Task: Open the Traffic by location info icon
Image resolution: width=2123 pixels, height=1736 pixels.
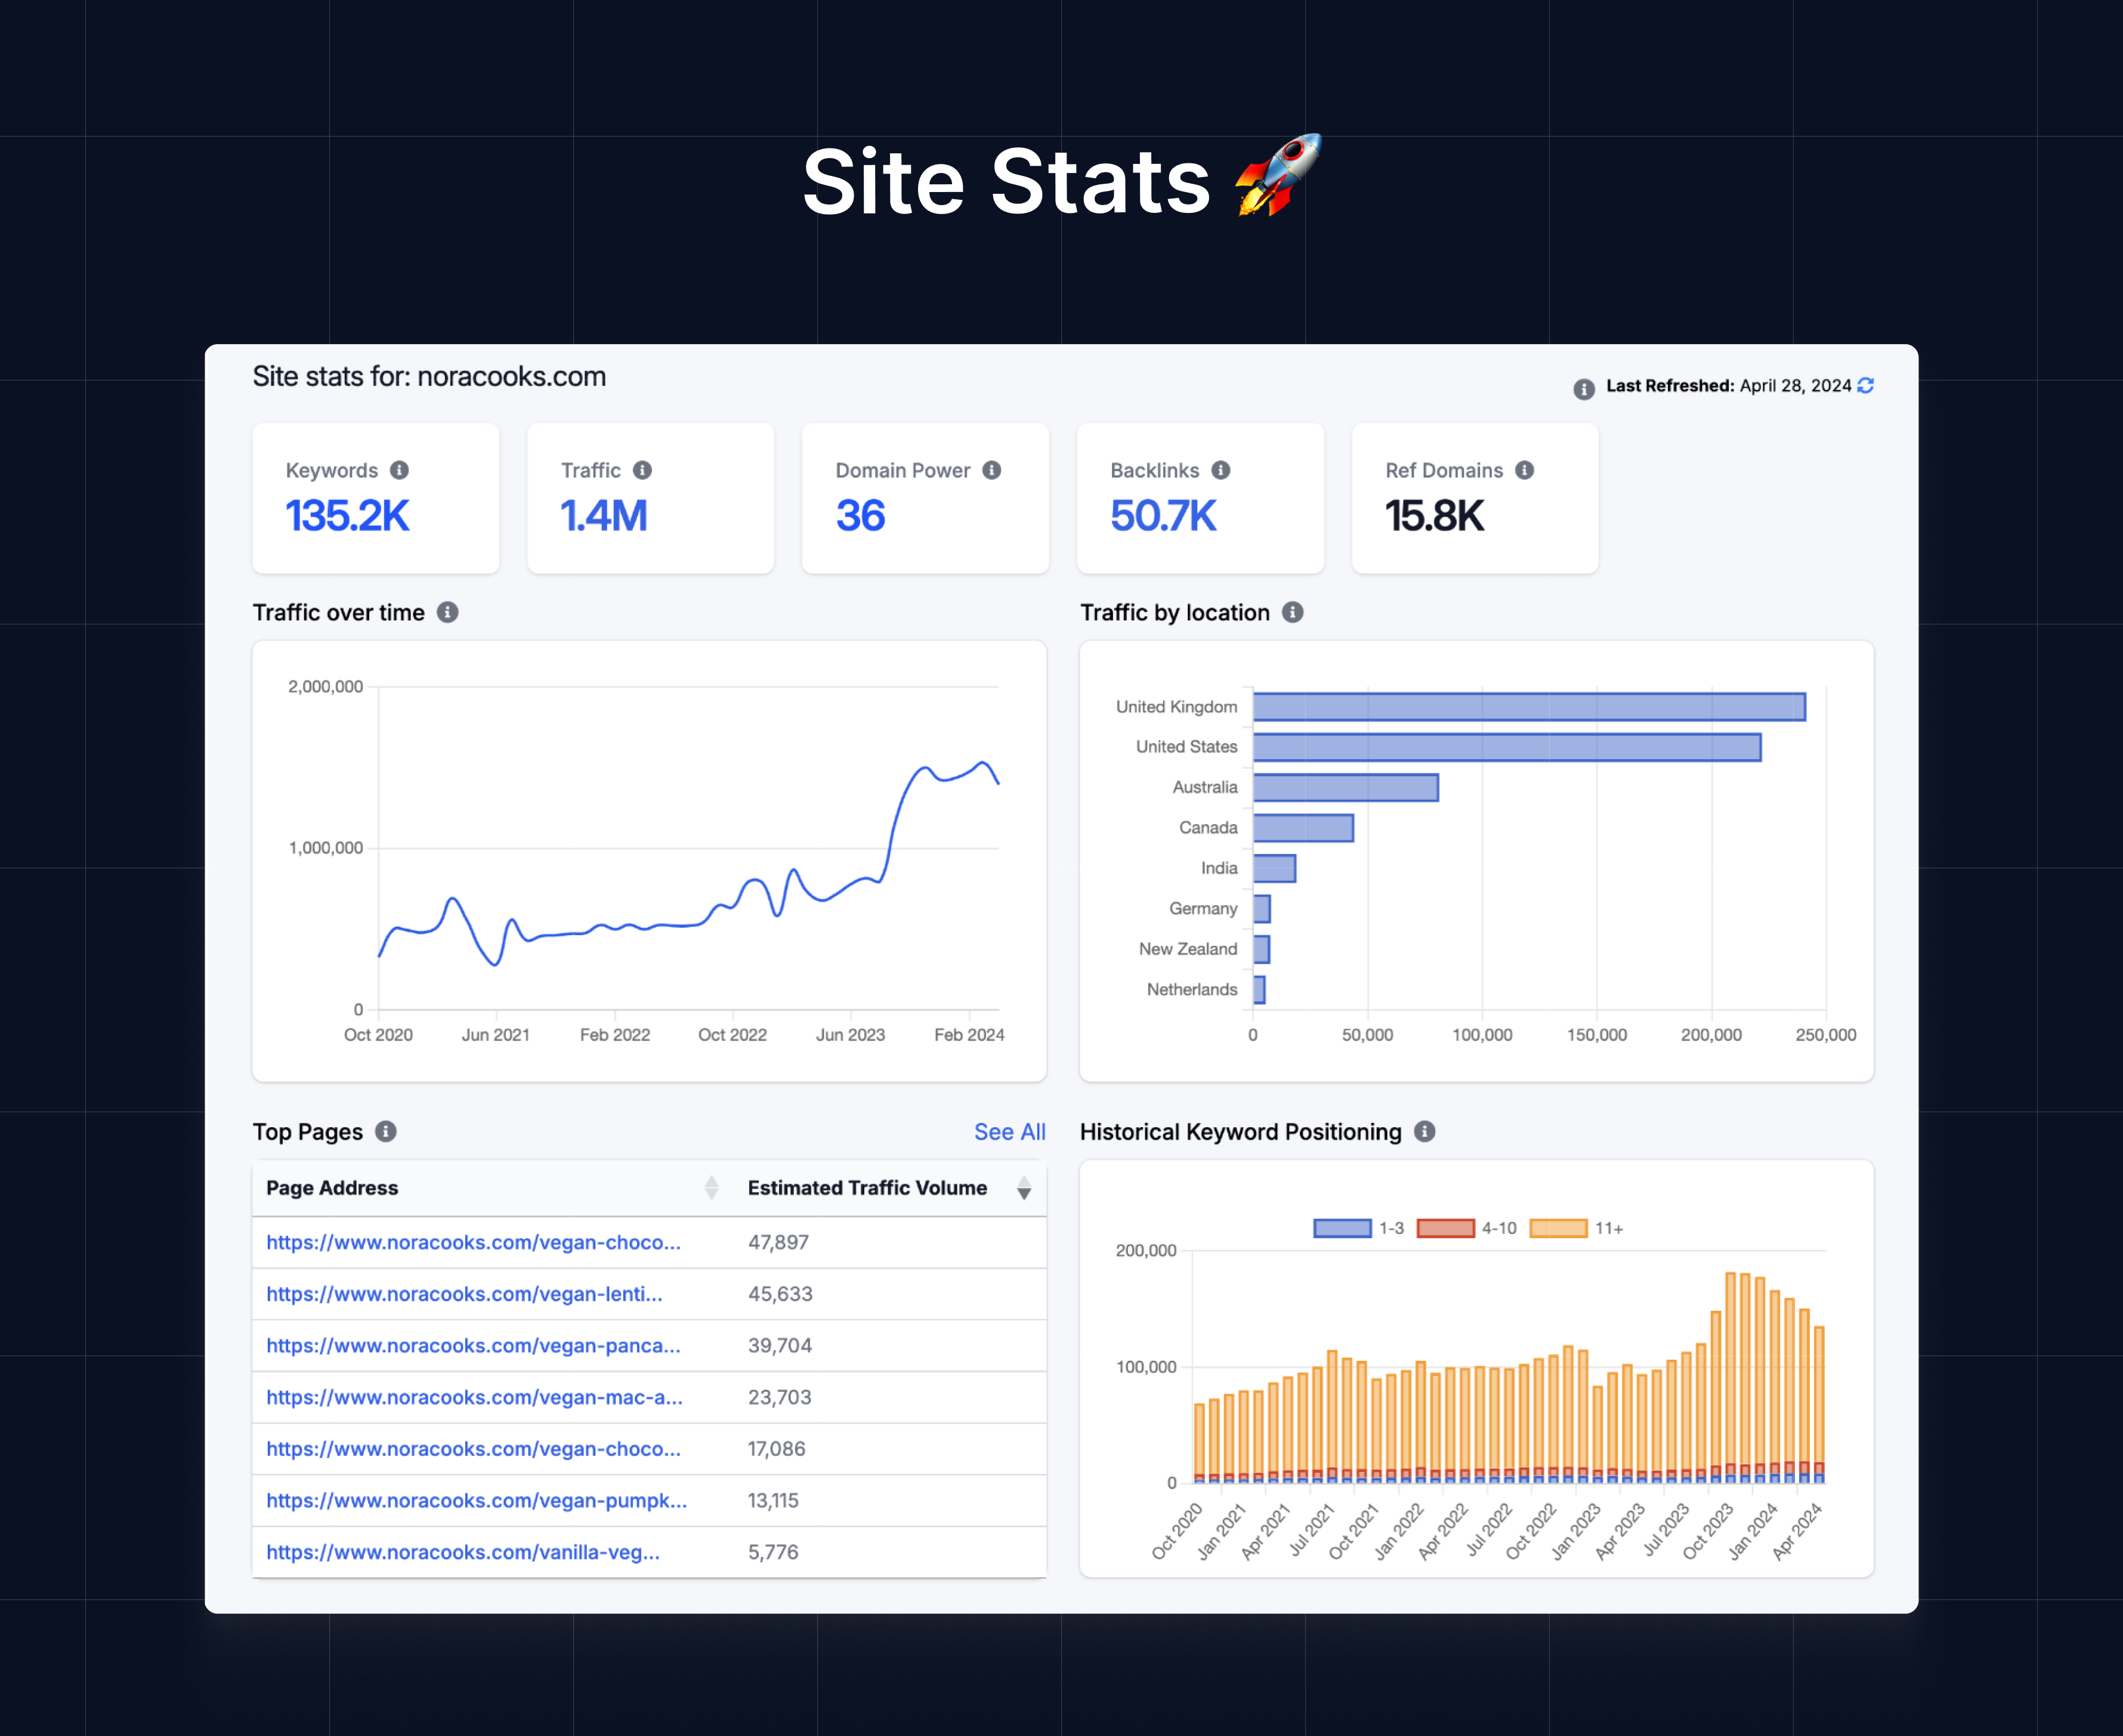Action: pyautogui.click(x=1293, y=612)
